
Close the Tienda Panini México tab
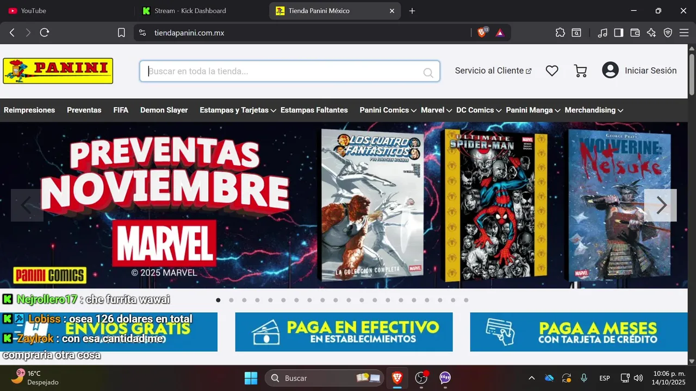(x=392, y=11)
